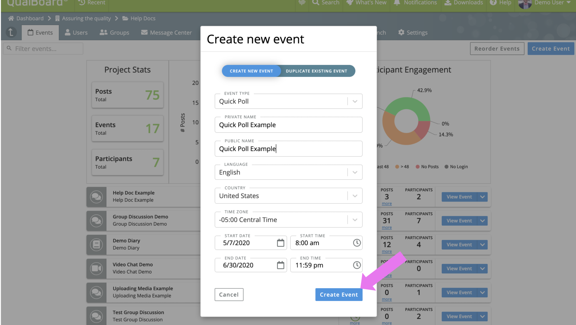The width and height of the screenshot is (576, 325).
Task: Expand the Event Type dropdown
Action: click(355, 101)
